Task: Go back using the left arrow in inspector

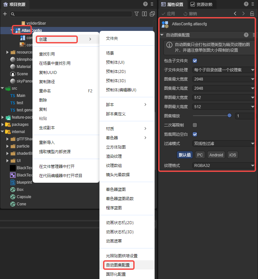Action: click(235, 14)
